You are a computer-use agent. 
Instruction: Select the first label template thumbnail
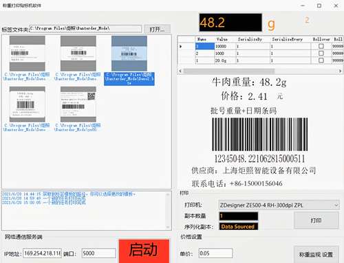(28, 54)
